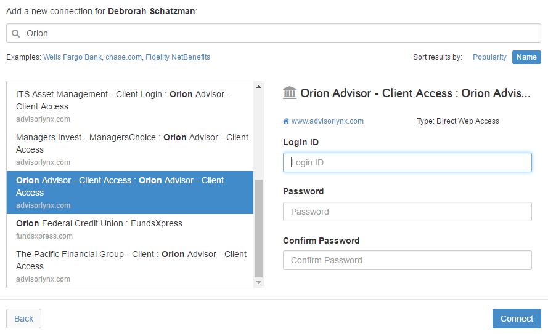The height and width of the screenshot is (334, 548).
Task: Focus the Confirm Password field
Action: point(407,260)
